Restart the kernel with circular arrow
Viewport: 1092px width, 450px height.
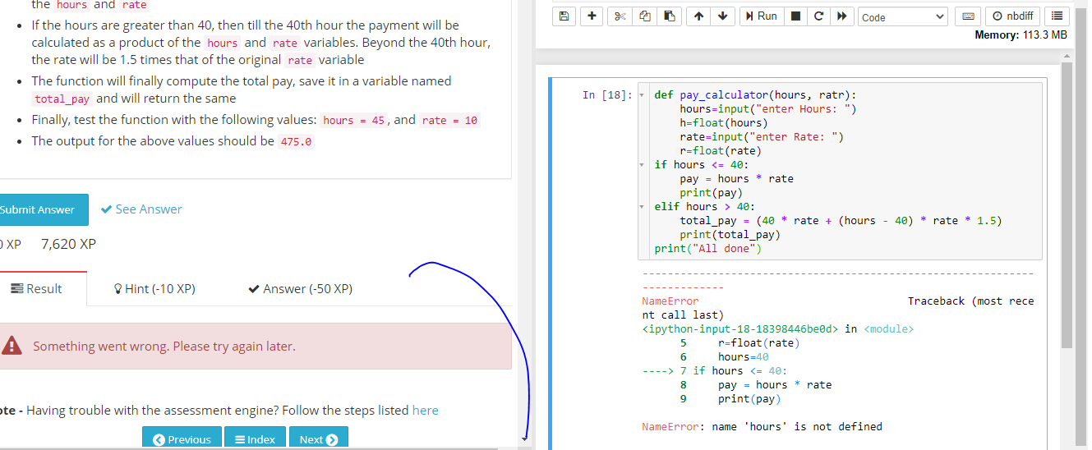818,16
